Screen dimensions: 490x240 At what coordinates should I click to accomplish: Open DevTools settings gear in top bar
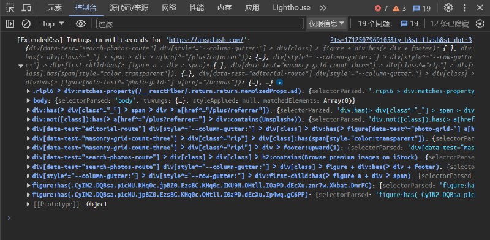tap(448, 8)
